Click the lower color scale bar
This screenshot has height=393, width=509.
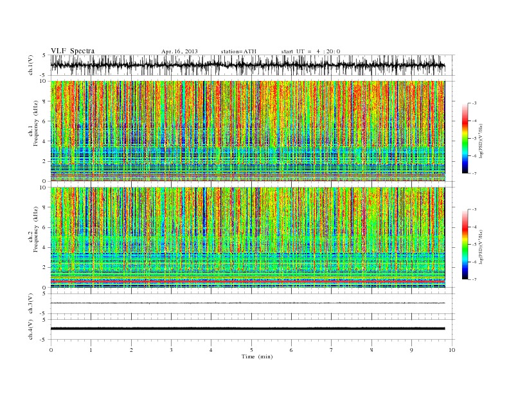point(465,244)
